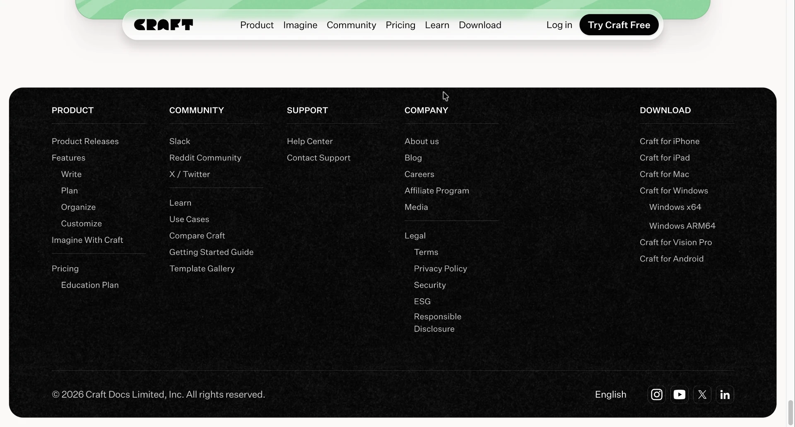The height and width of the screenshot is (427, 795).
Task: Open Craft's Instagram page icon
Action: (x=657, y=394)
